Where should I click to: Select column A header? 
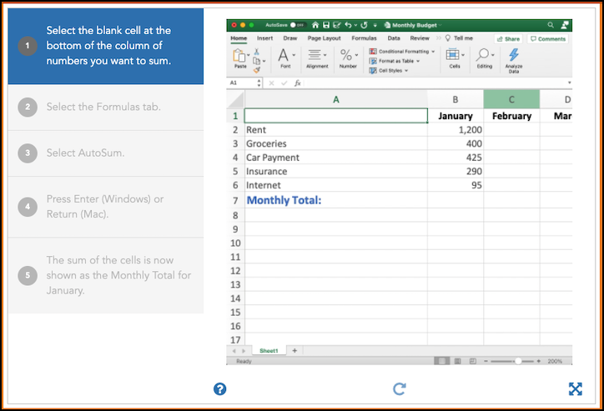tap(336, 100)
